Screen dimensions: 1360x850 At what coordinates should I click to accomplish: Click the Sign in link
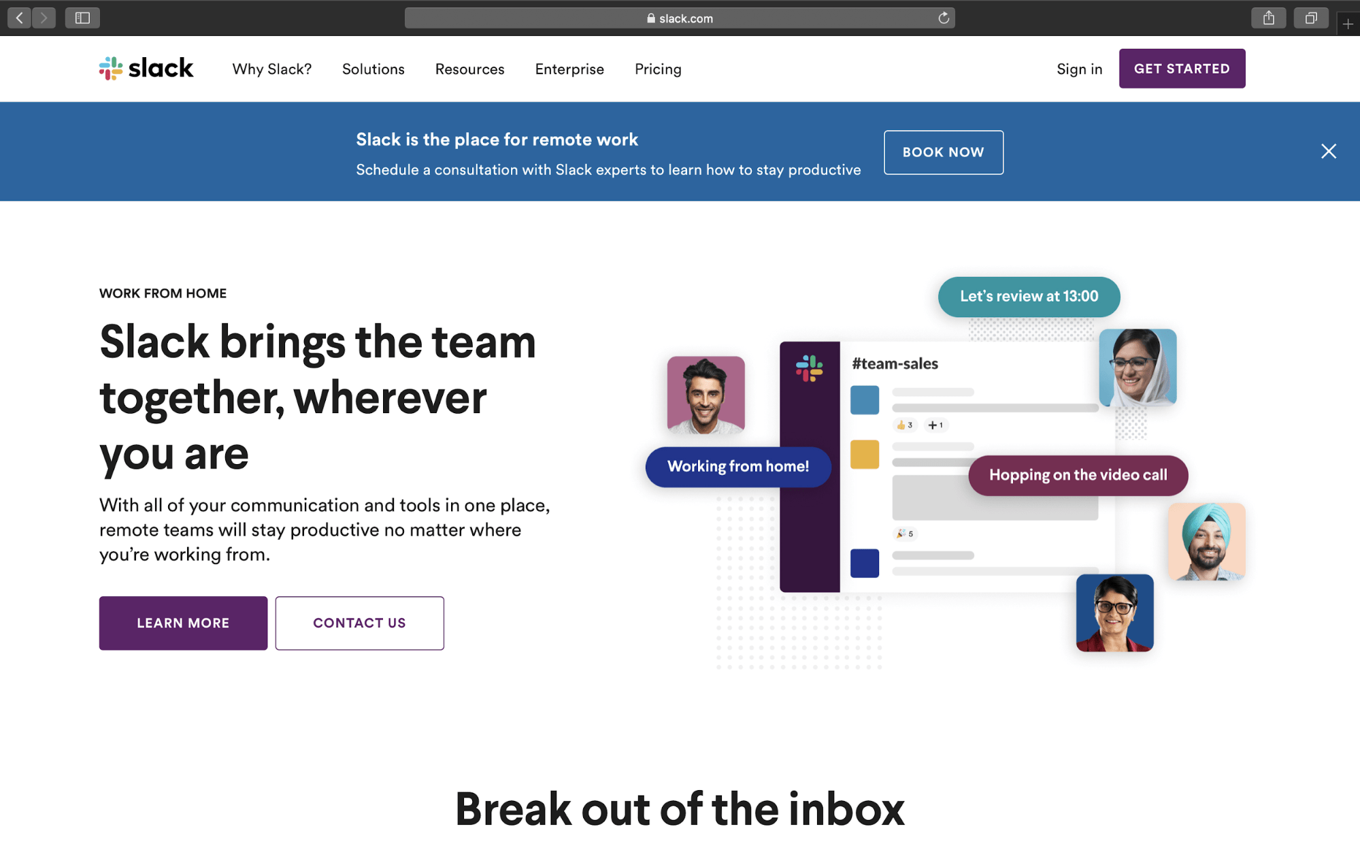coord(1079,69)
